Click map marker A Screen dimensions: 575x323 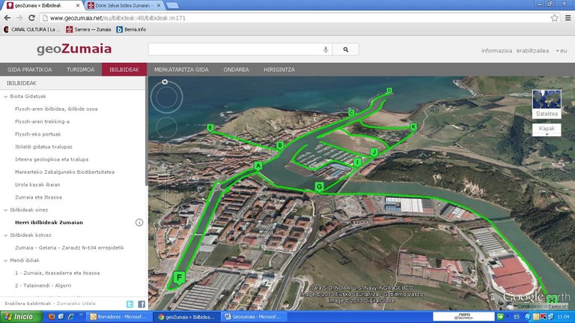(258, 166)
